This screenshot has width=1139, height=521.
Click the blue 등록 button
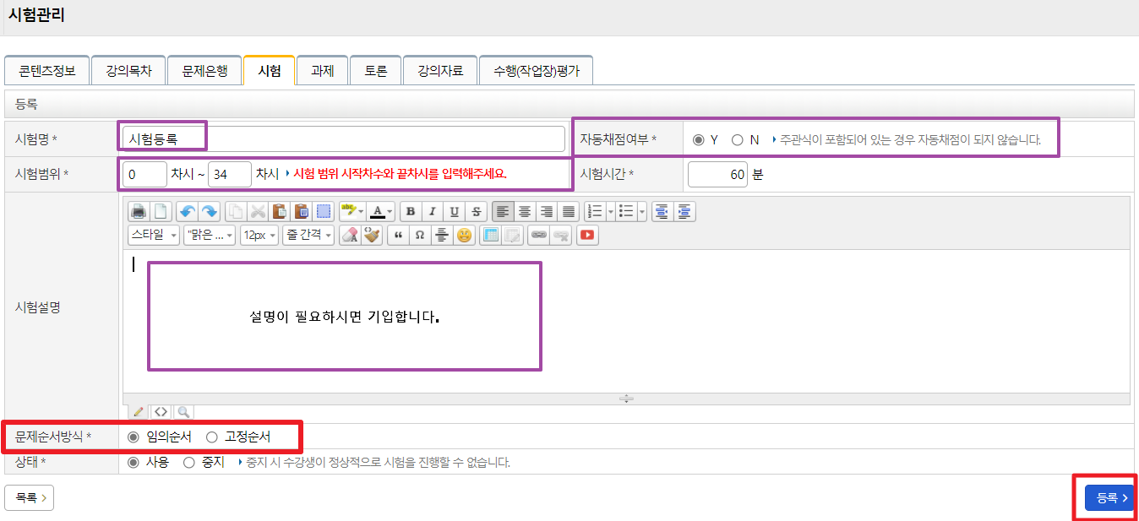coord(1110,498)
